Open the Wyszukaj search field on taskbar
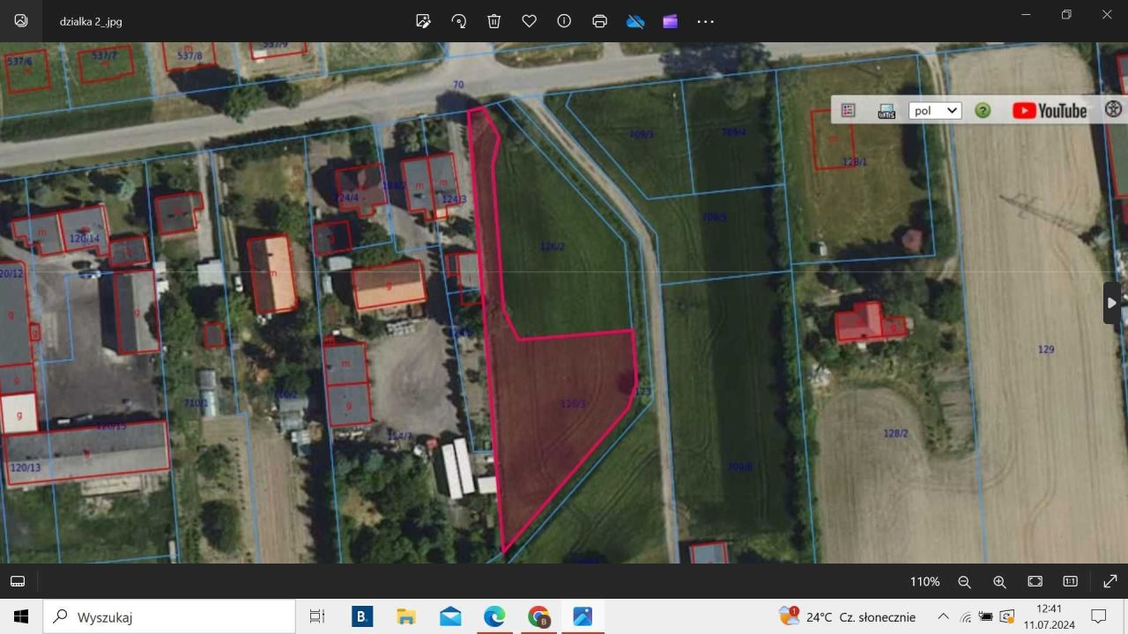1128x634 pixels. [x=167, y=616]
